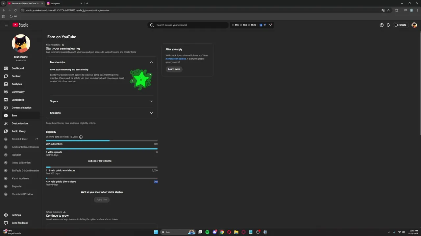The width and height of the screenshot is (421, 236).
Task: Click the Windows taskbar search box
Action: point(178,232)
